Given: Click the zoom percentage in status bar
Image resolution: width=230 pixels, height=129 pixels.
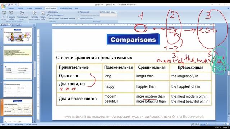Looking at the screenshot, I should 203,124.
